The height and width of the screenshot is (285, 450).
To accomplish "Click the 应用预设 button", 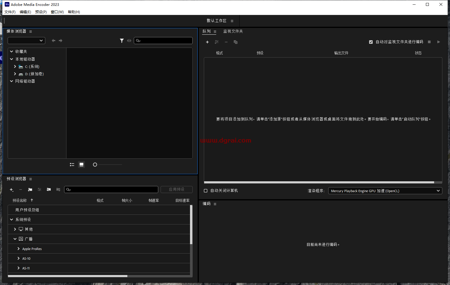I will [x=176, y=190].
